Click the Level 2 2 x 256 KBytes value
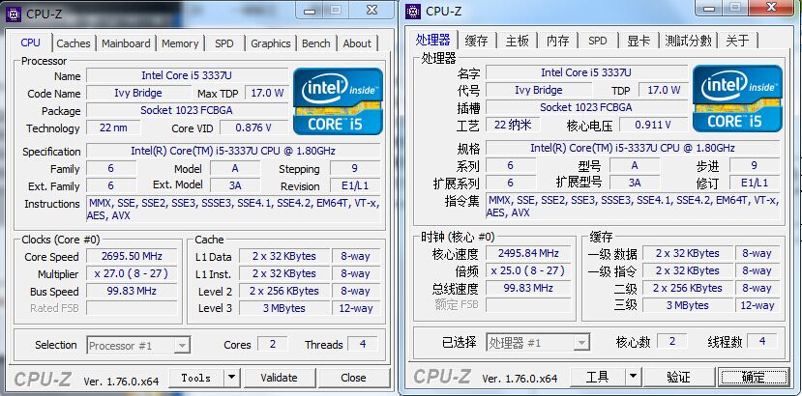 pos(283,291)
